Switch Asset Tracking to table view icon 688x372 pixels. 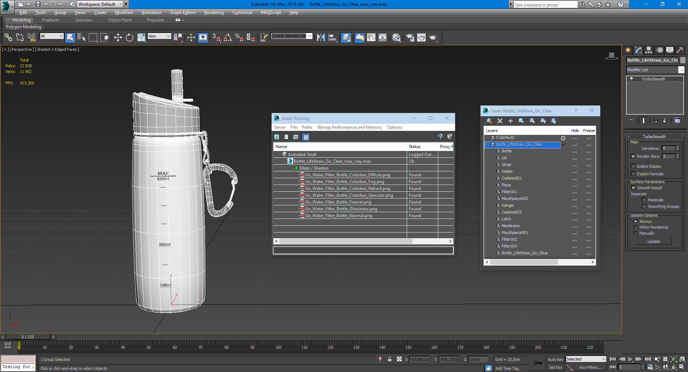306,137
